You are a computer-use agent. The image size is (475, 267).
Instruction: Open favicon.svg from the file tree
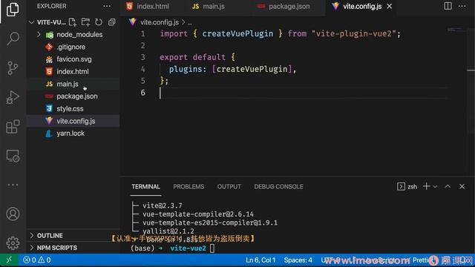[x=73, y=59]
